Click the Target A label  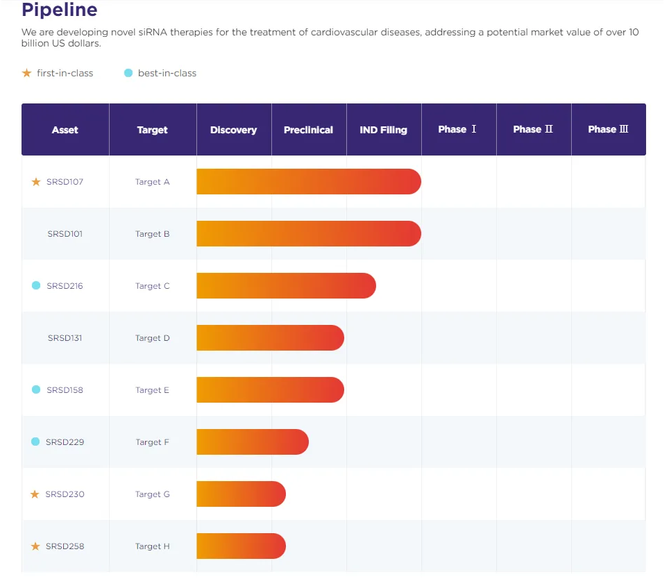(x=152, y=182)
